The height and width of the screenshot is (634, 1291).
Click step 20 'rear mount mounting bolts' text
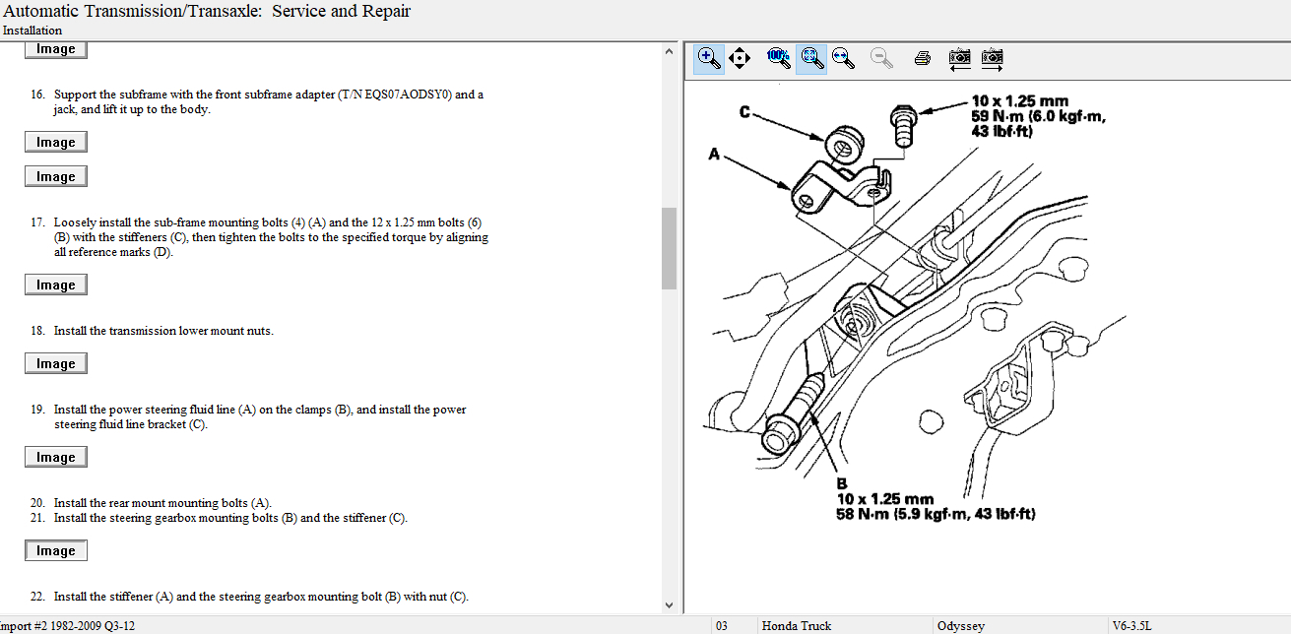162,503
